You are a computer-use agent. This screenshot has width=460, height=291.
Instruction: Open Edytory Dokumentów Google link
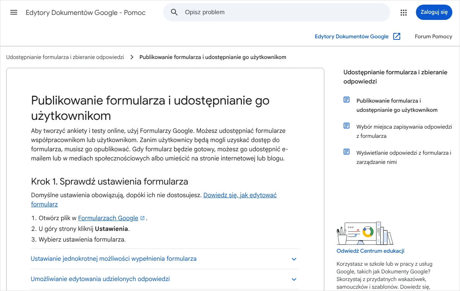coord(352,36)
